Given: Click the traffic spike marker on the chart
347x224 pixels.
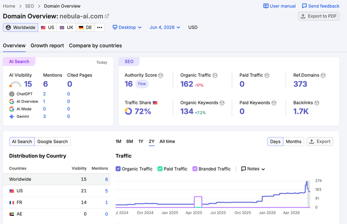Looking at the screenshot, I should pos(307,182).
